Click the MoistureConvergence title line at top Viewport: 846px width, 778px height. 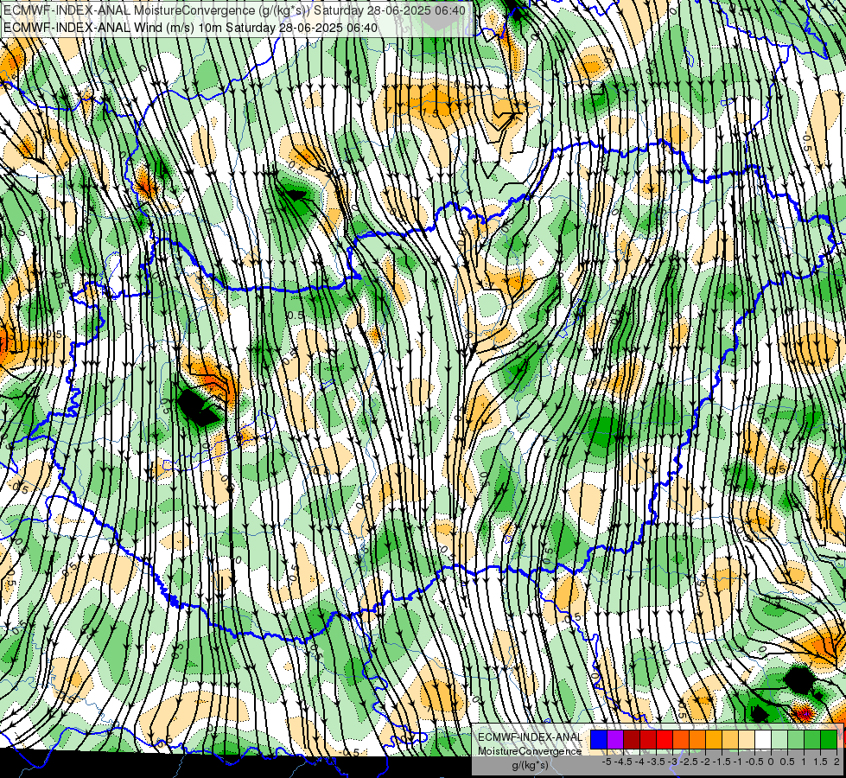[235, 10]
